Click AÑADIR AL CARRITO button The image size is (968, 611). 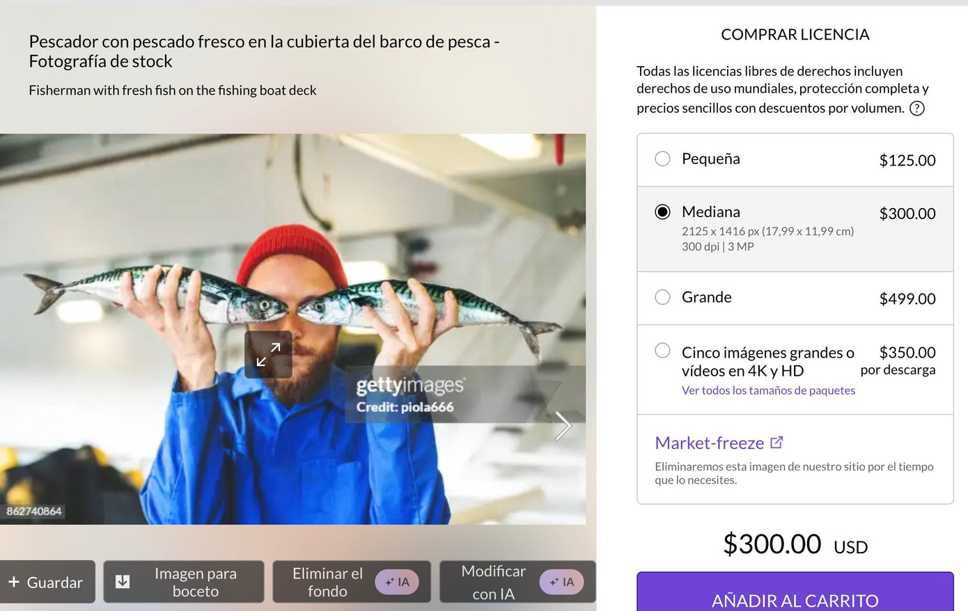[x=795, y=592]
